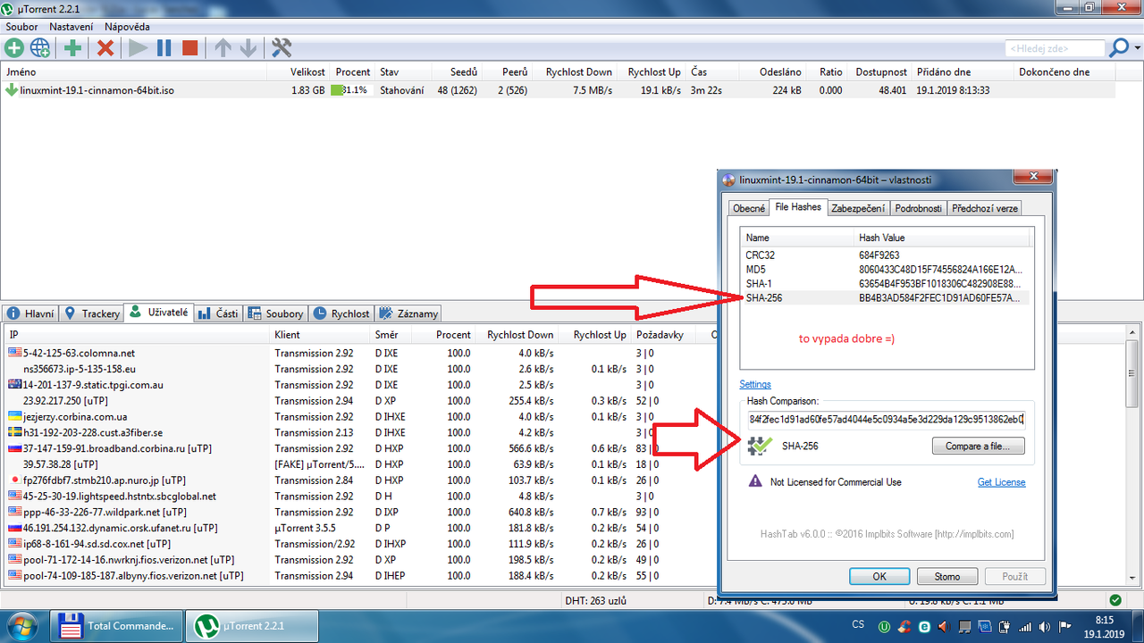1144x643 pixels.
Task: Click the magnifier search icon in uTorrent toolbar
Action: 1118,48
